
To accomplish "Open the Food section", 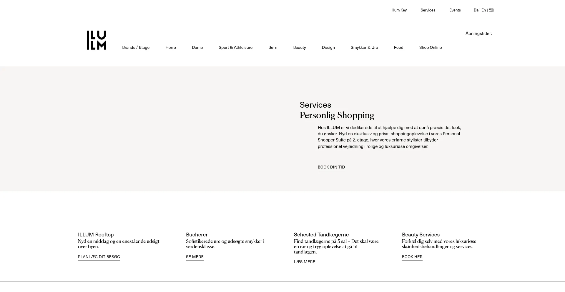I will point(398,47).
